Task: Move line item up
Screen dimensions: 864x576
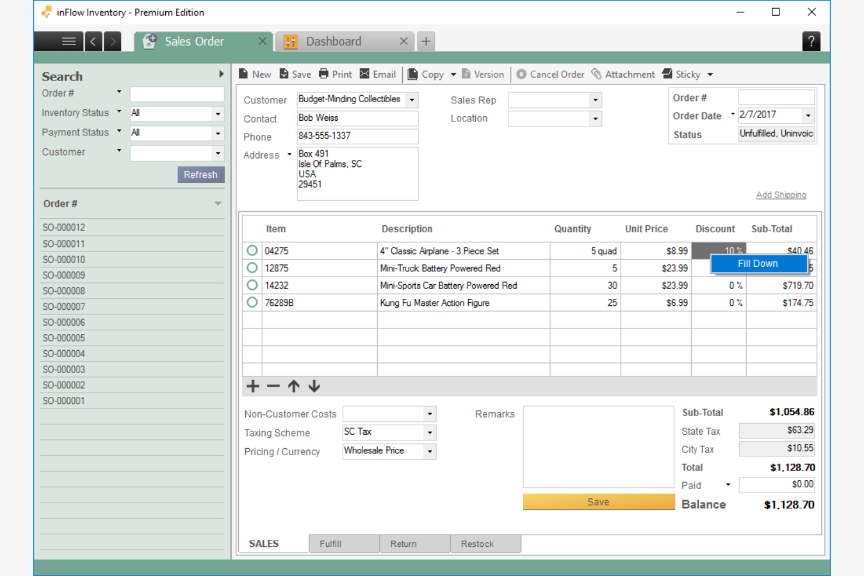Action: (294, 386)
